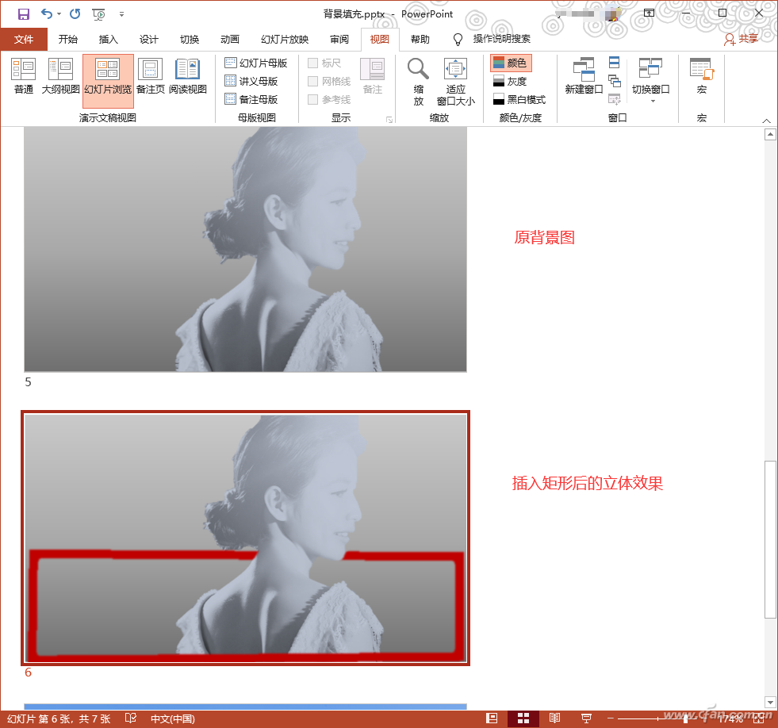Open the 缩放 zoom dialog
This screenshot has width=778, height=728.
click(x=418, y=82)
